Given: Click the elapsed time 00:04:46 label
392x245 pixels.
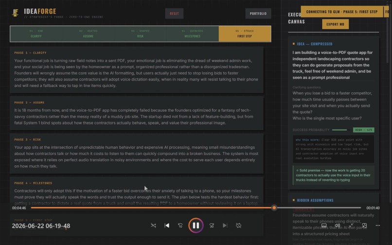Looking at the screenshot, I should (19, 208).
